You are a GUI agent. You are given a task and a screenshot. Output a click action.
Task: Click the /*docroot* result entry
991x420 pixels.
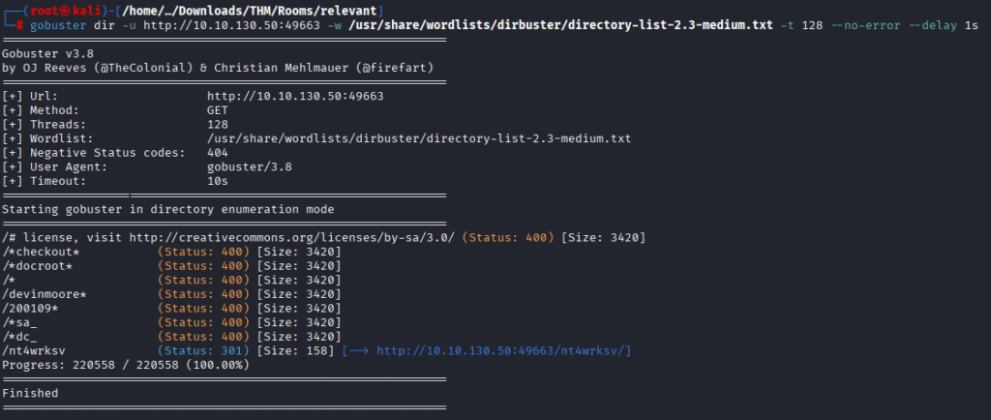point(38,266)
